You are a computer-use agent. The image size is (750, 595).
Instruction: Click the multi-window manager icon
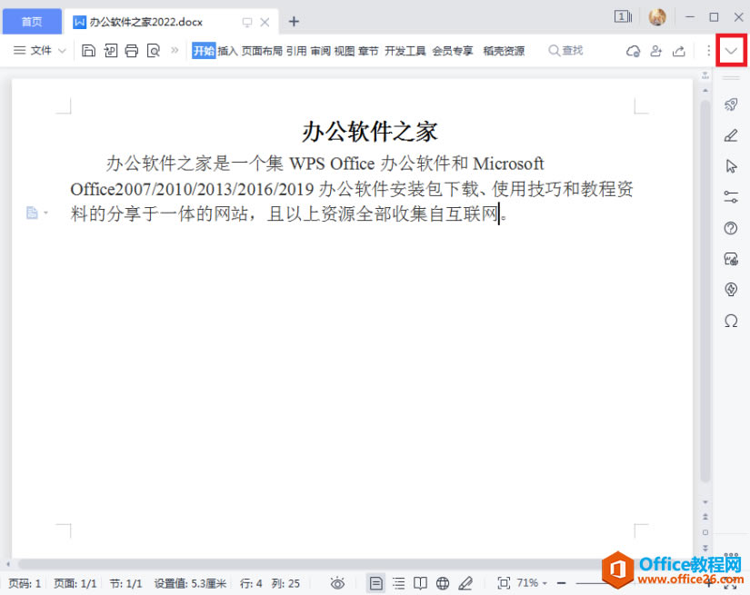pos(623,17)
